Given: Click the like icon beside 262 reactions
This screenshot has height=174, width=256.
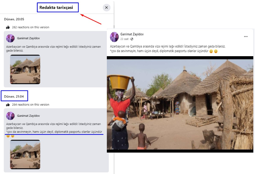Looking at the screenshot, I should pos(8,27).
